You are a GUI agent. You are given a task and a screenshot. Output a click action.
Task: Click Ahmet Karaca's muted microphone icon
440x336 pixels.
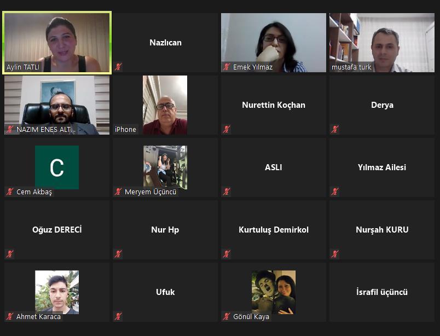[x=10, y=316]
